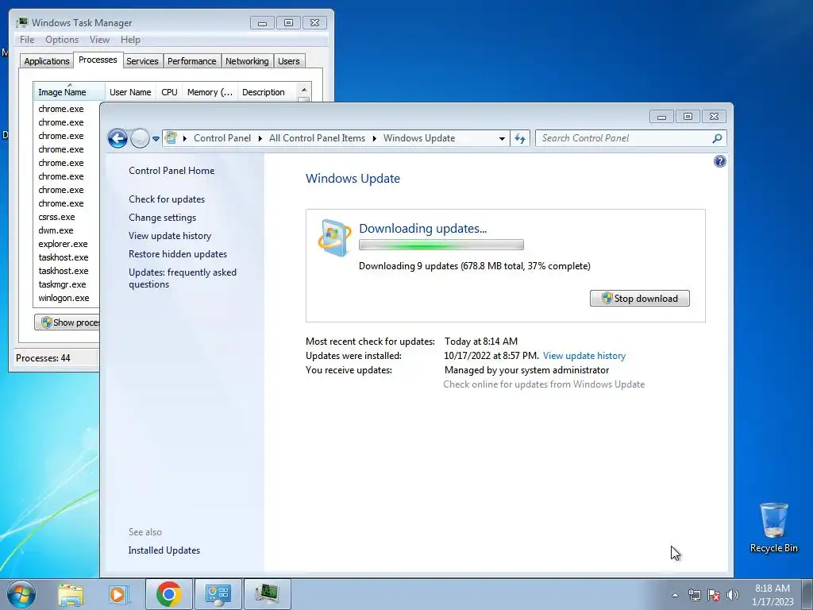Select winlogon.exe process row
The image size is (813, 610).
[67, 298]
